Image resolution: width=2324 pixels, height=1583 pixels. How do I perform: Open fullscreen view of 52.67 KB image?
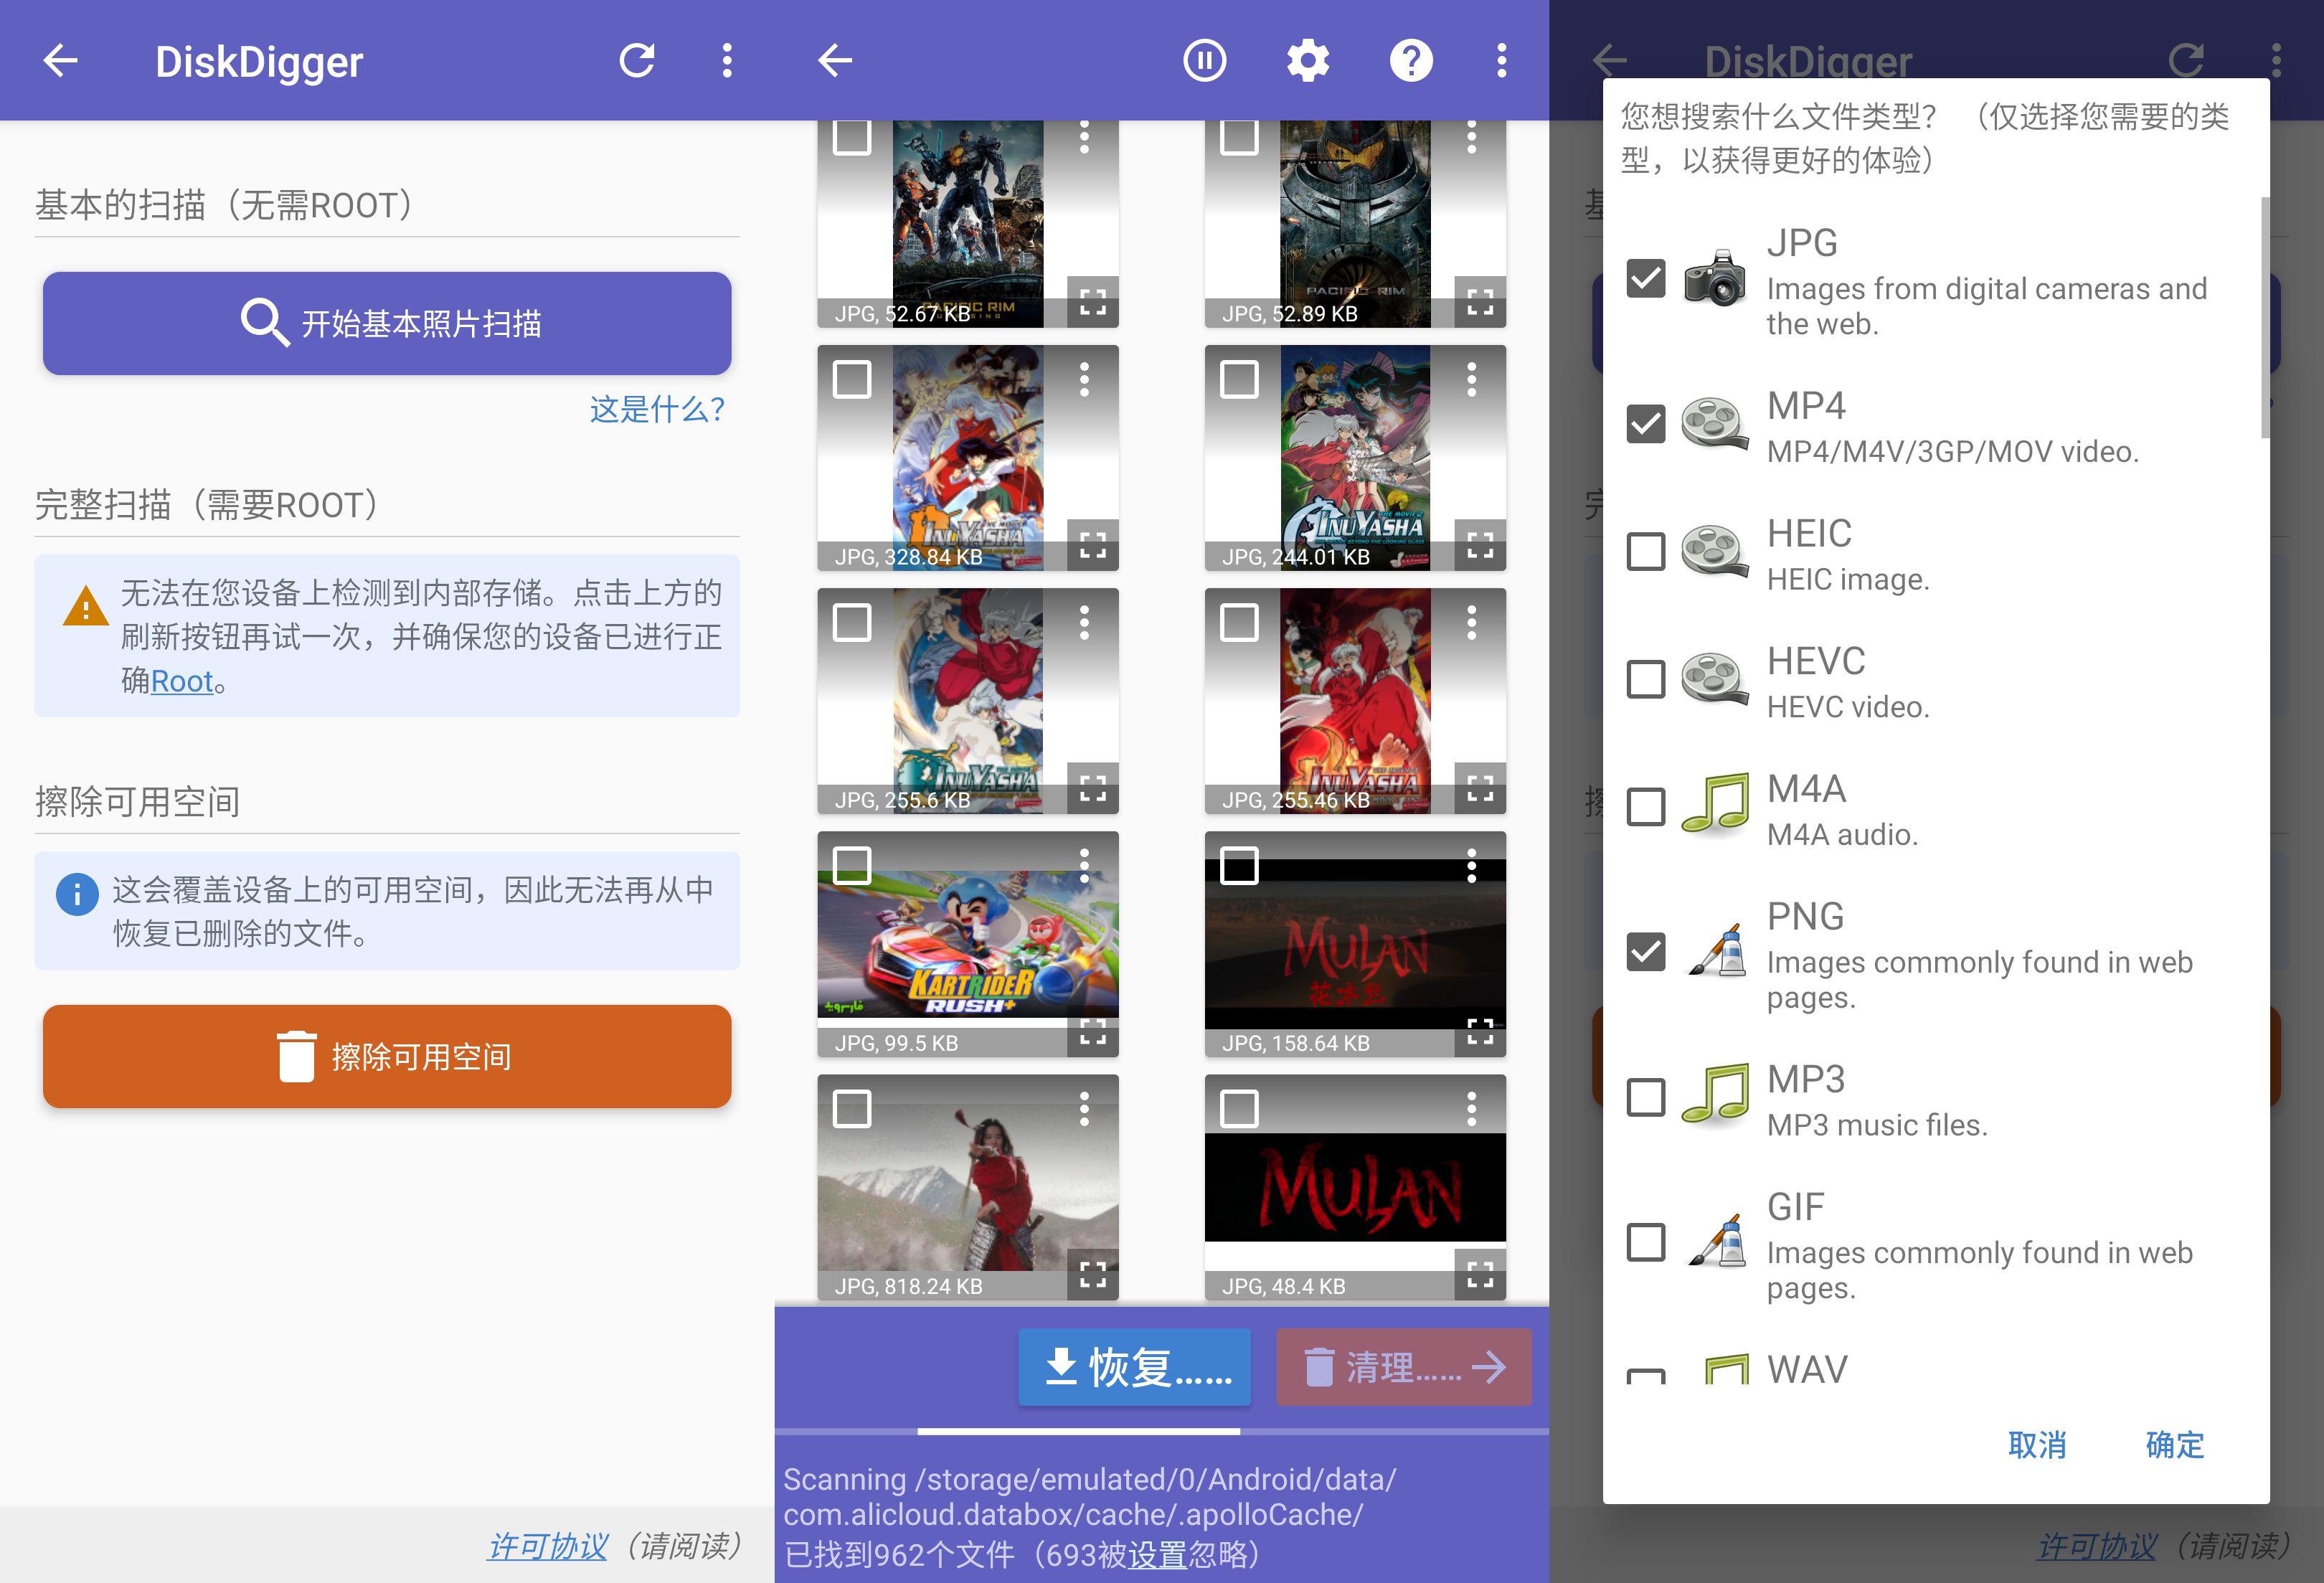coord(1092,302)
